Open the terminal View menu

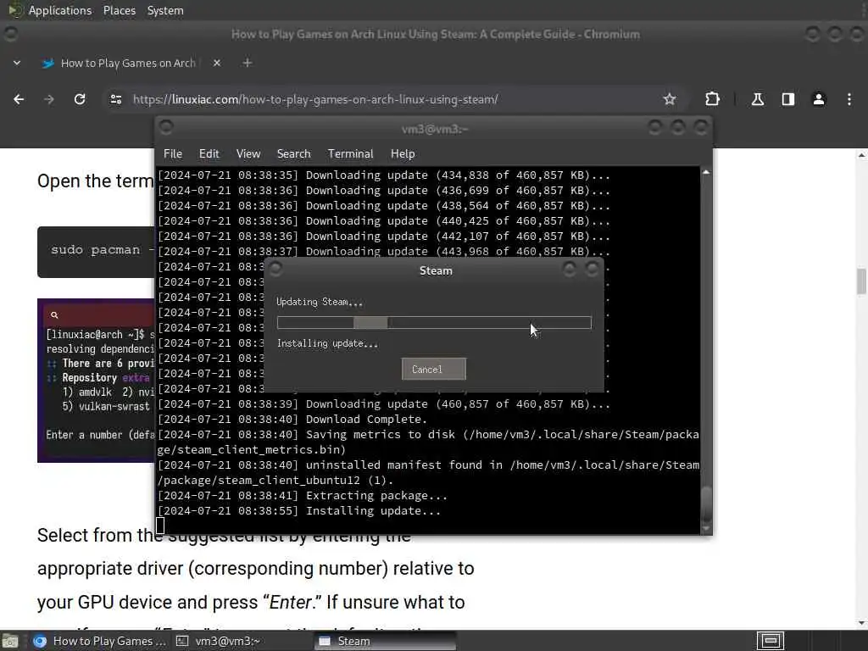pos(248,154)
